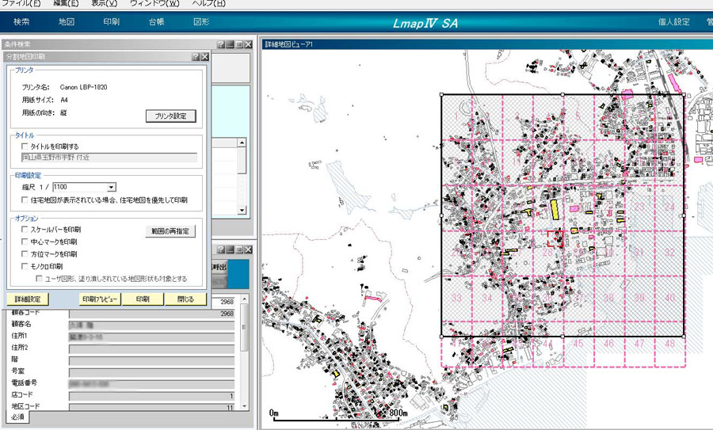This screenshot has width=713, height=430.
Task: Click the help icon in 分割地図印刷 dialog
Action: pyautogui.click(x=195, y=57)
